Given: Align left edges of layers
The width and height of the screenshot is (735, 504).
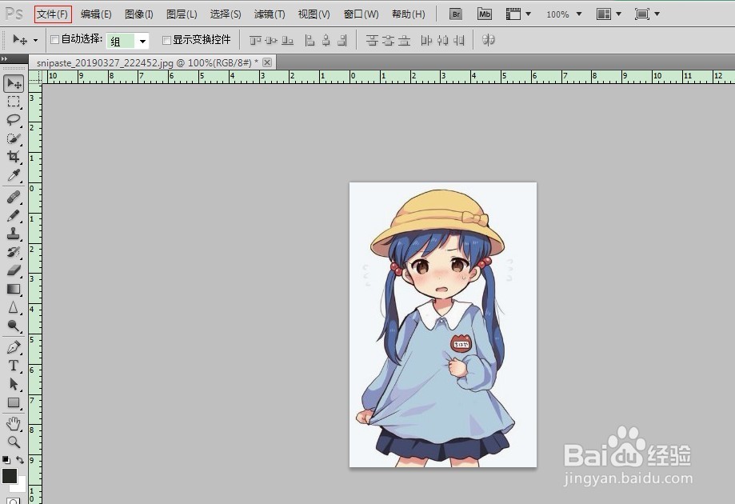Looking at the screenshot, I should 310,40.
